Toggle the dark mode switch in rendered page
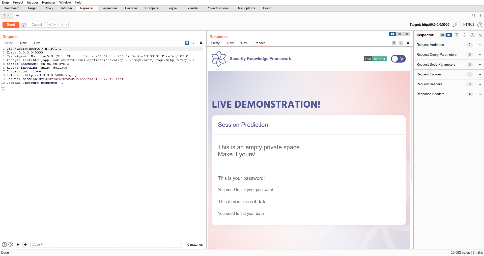The width and height of the screenshot is (484, 256). click(x=398, y=59)
